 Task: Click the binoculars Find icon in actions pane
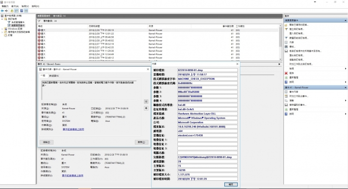click(286, 46)
